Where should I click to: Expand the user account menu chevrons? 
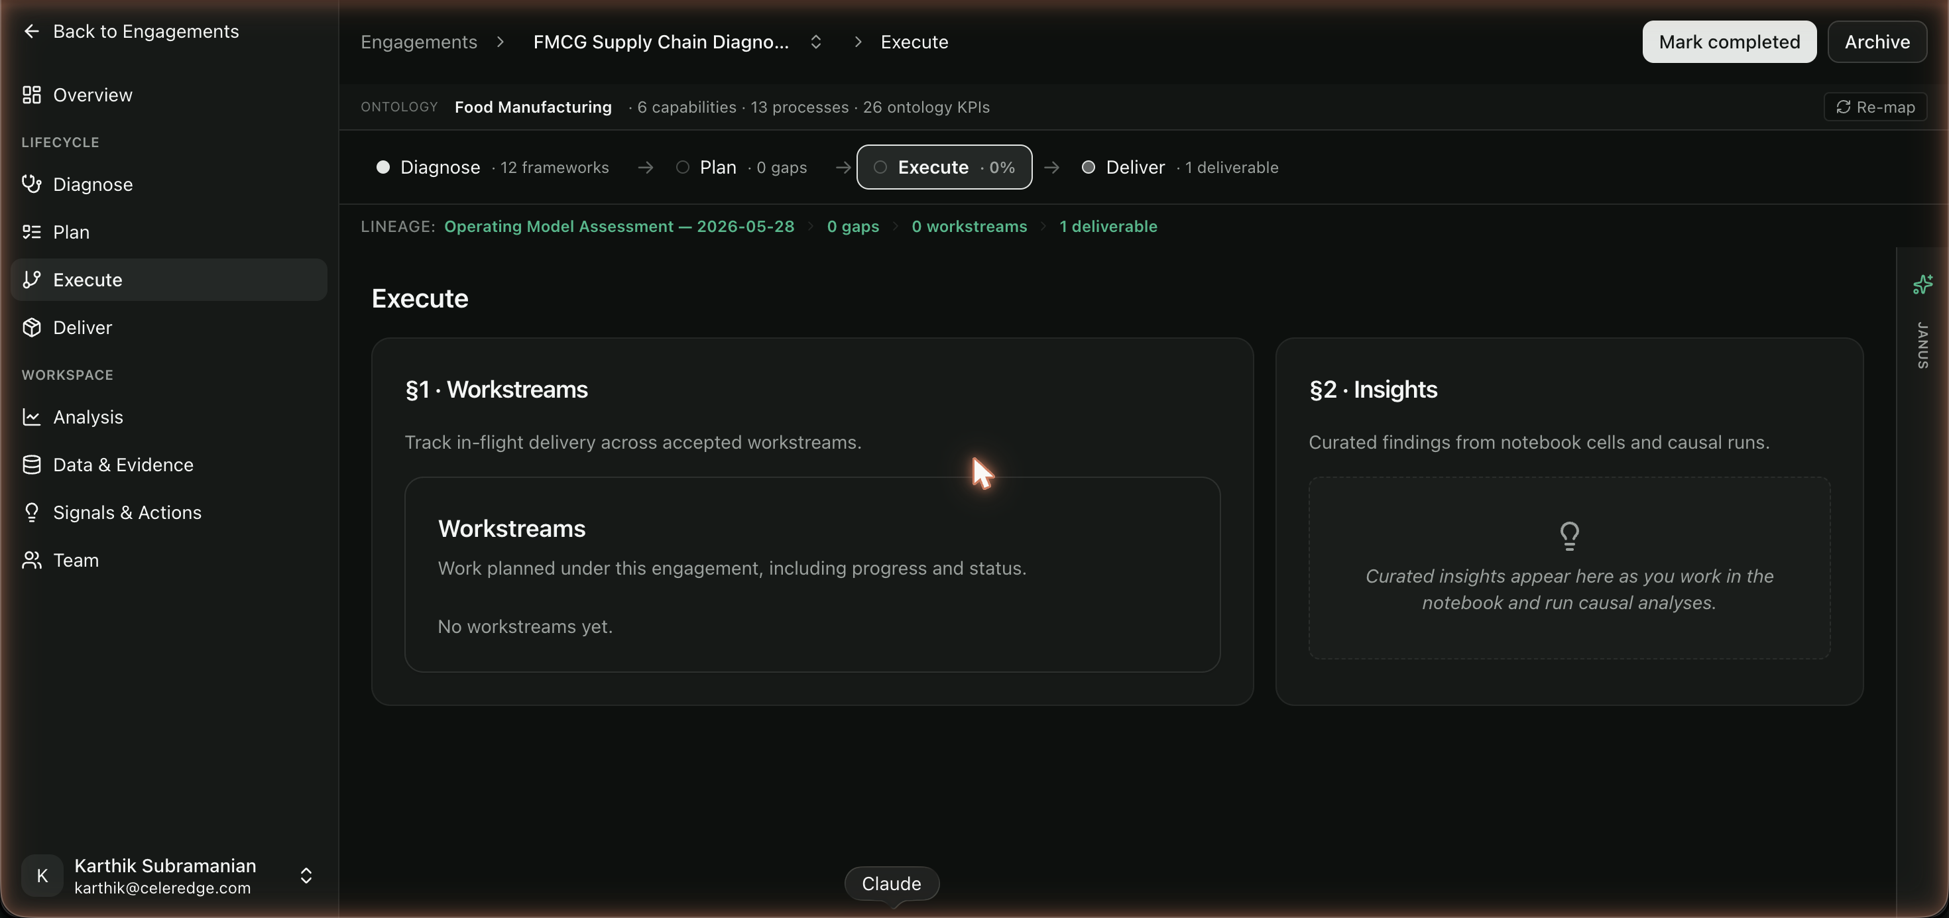tap(306, 876)
